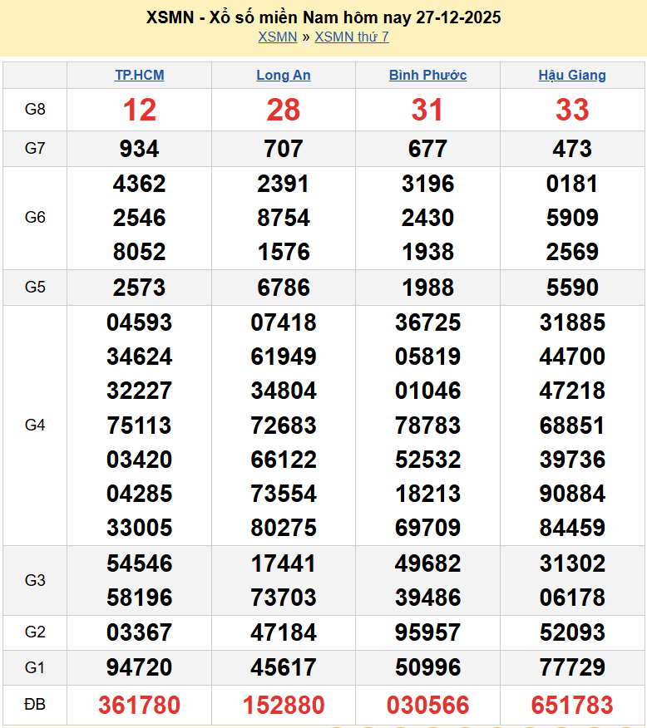Select TP.HCM special prize 361780
647x728 pixels.
139,706
